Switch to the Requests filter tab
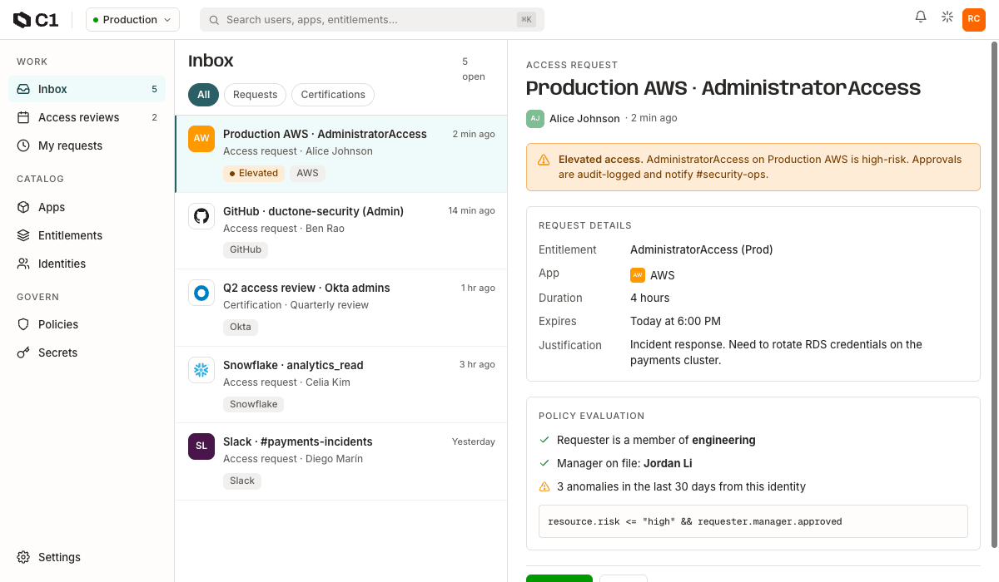The width and height of the screenshot is (999, 582). (255, 95)
